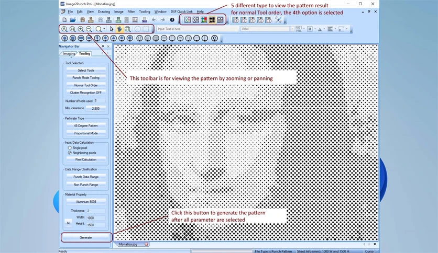438x253 pixels.
Task: Select the fifth pattern view type icon
Action: pos(221,20)
